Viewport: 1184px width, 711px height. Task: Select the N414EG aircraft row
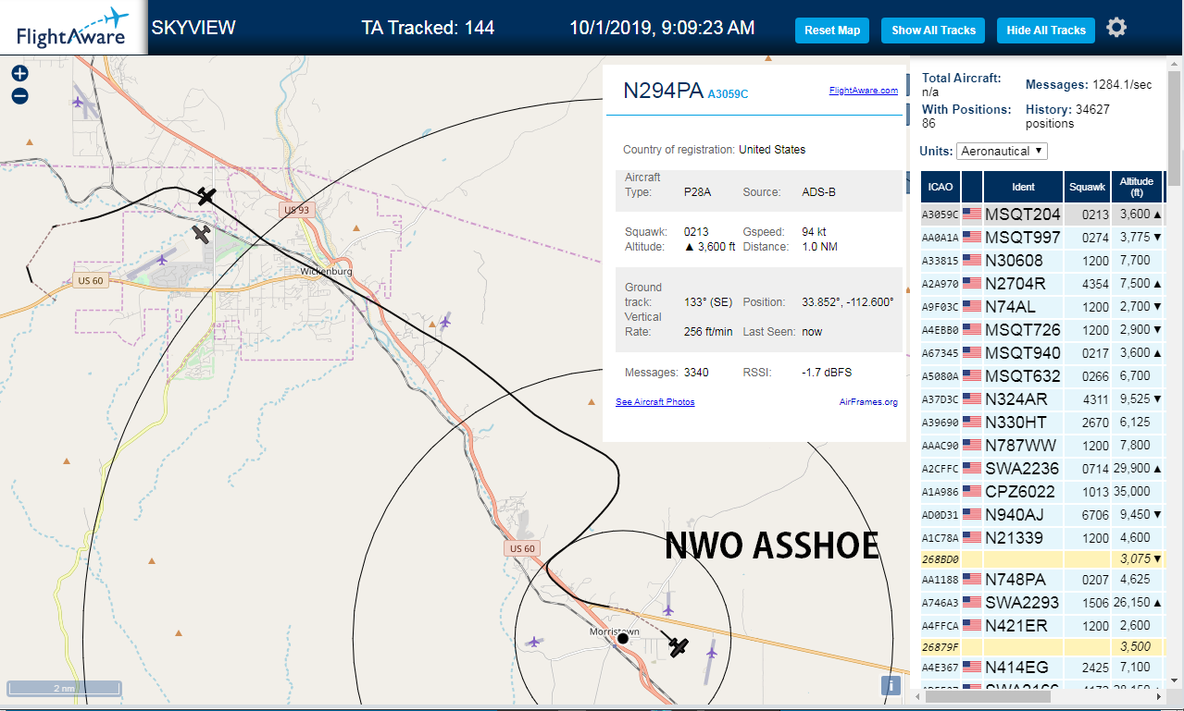click(1041, 668)
